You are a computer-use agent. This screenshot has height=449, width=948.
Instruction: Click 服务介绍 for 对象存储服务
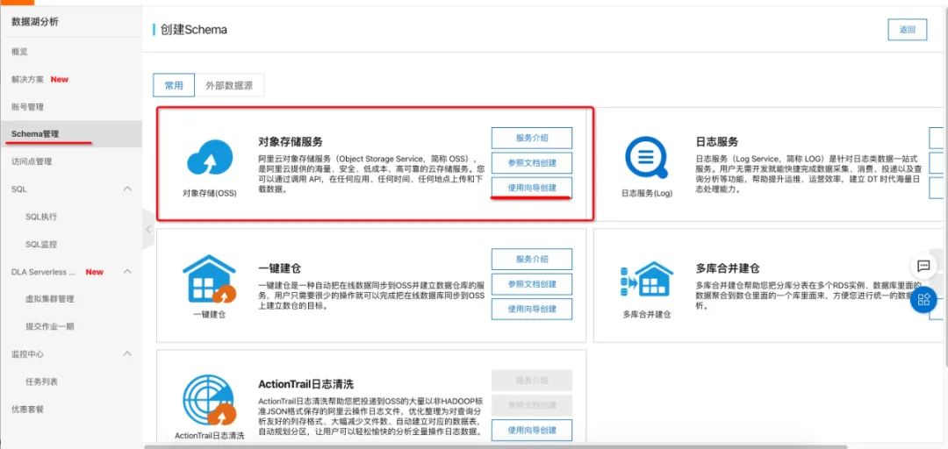coord(531,138)
